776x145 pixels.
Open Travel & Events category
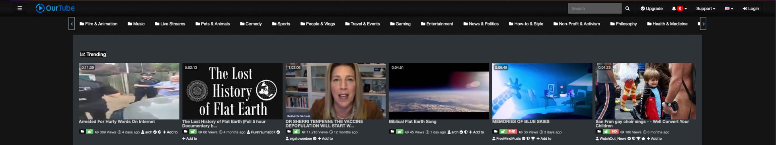[363, 24]
